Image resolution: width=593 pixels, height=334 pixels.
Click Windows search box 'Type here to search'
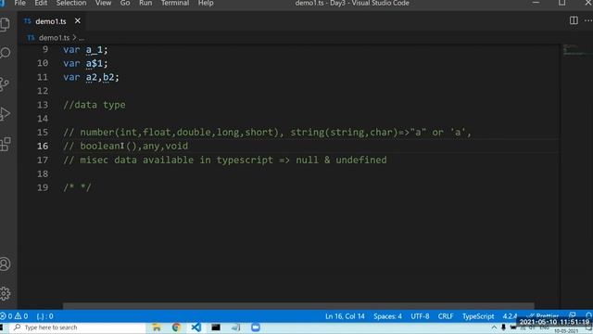[78, 328]
